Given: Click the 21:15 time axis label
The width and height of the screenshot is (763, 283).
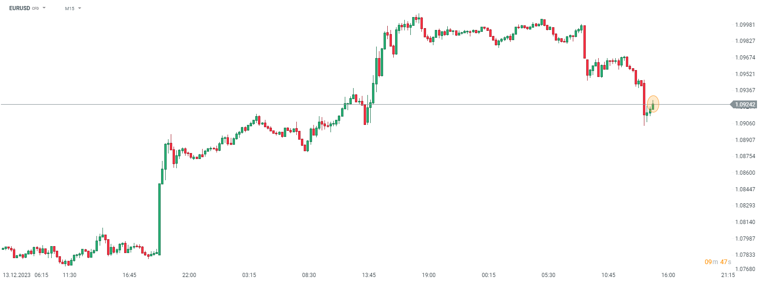Looking at the screenshot, I should [728, 275].
